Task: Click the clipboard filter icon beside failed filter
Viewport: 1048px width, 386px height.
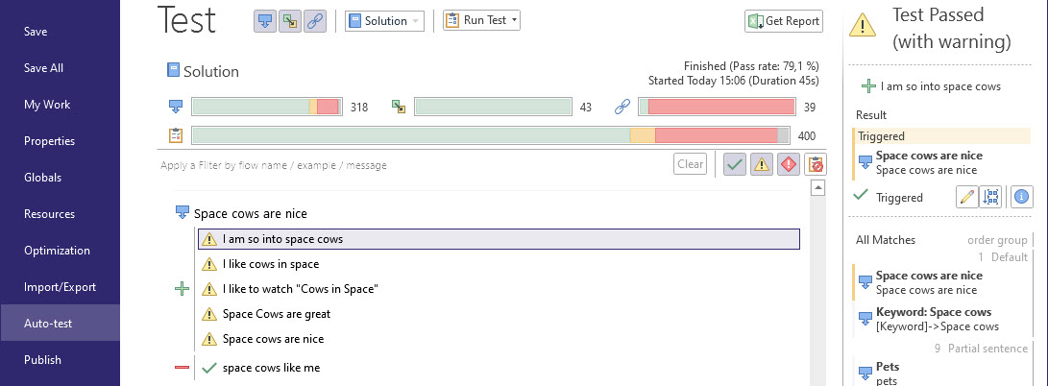Action: 815,164
